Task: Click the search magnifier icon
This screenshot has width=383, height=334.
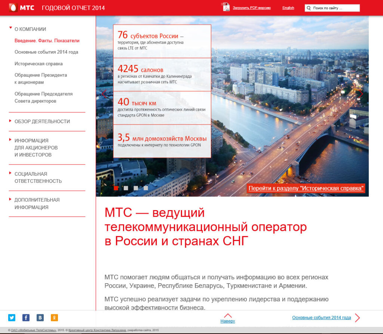Action: point(309,8)
